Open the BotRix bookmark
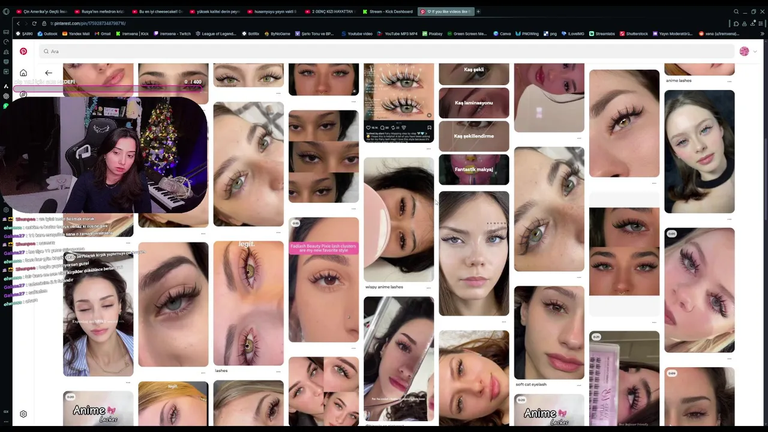 coord(251,34)
